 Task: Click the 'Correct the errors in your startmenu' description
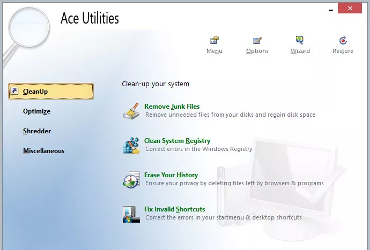pyautogui.click(x=224, y=217)
